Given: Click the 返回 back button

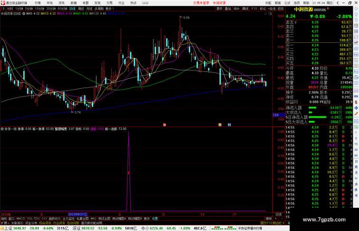Looking at the screenshot, I should coord(281,9).
